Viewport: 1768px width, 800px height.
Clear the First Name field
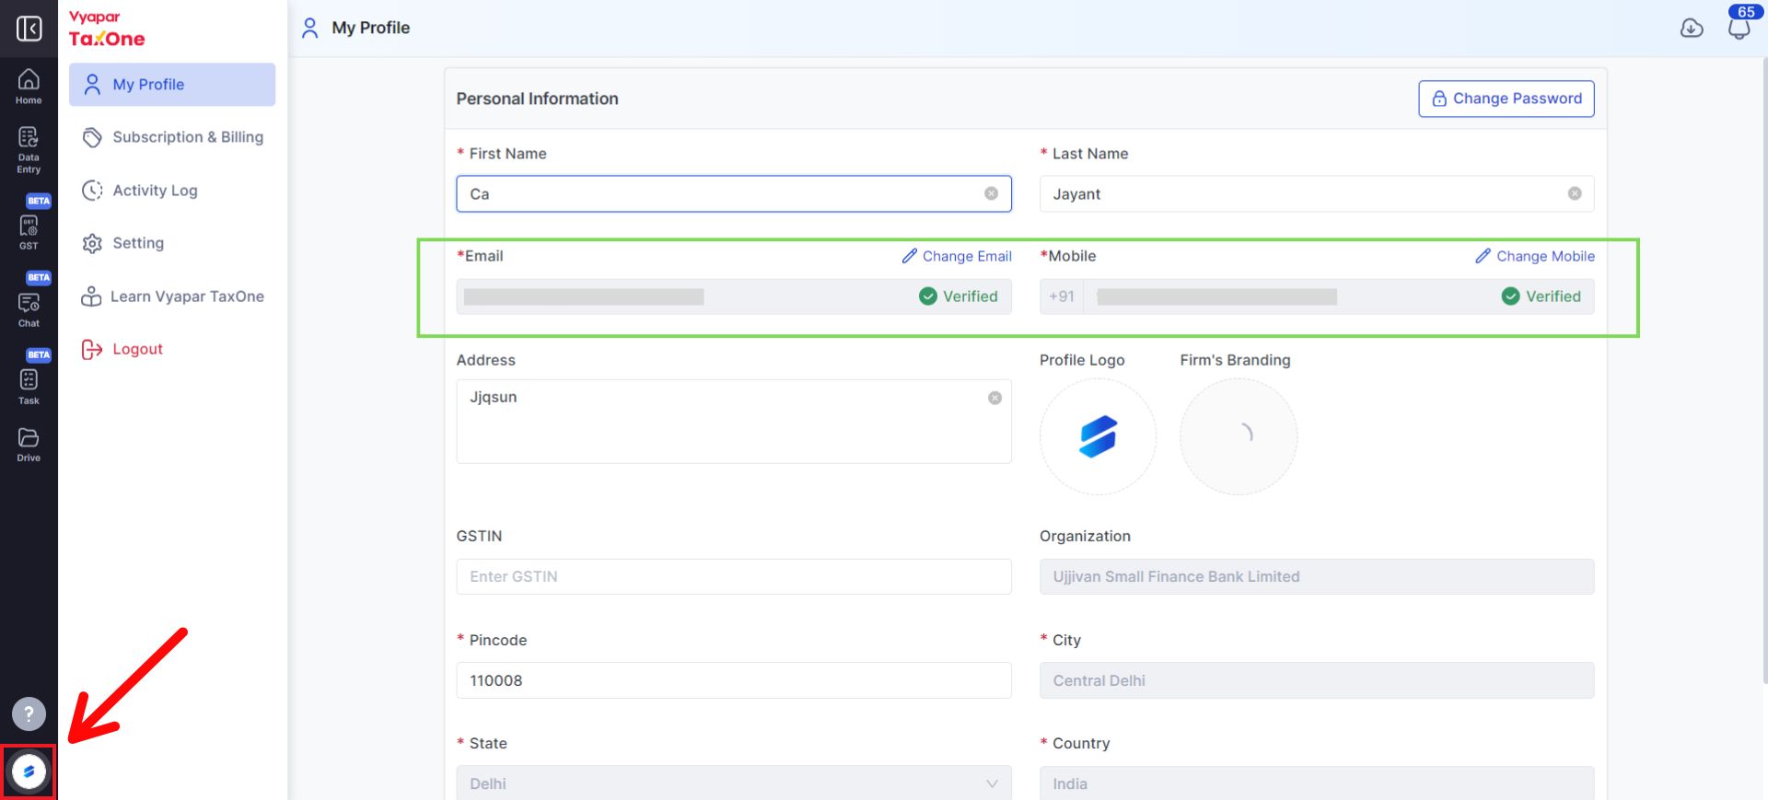pyautogui.click(x=991, y=193)
